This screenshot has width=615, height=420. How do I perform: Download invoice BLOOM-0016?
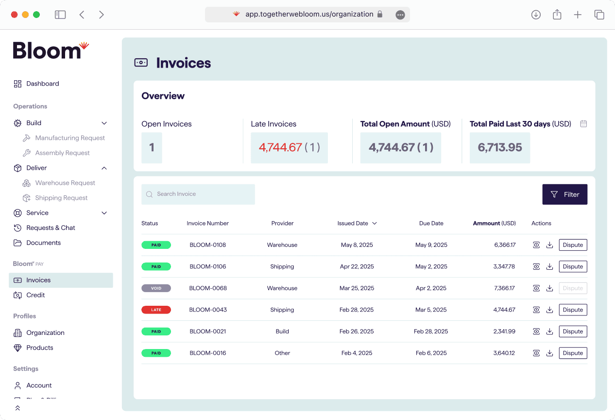point(550,353)
